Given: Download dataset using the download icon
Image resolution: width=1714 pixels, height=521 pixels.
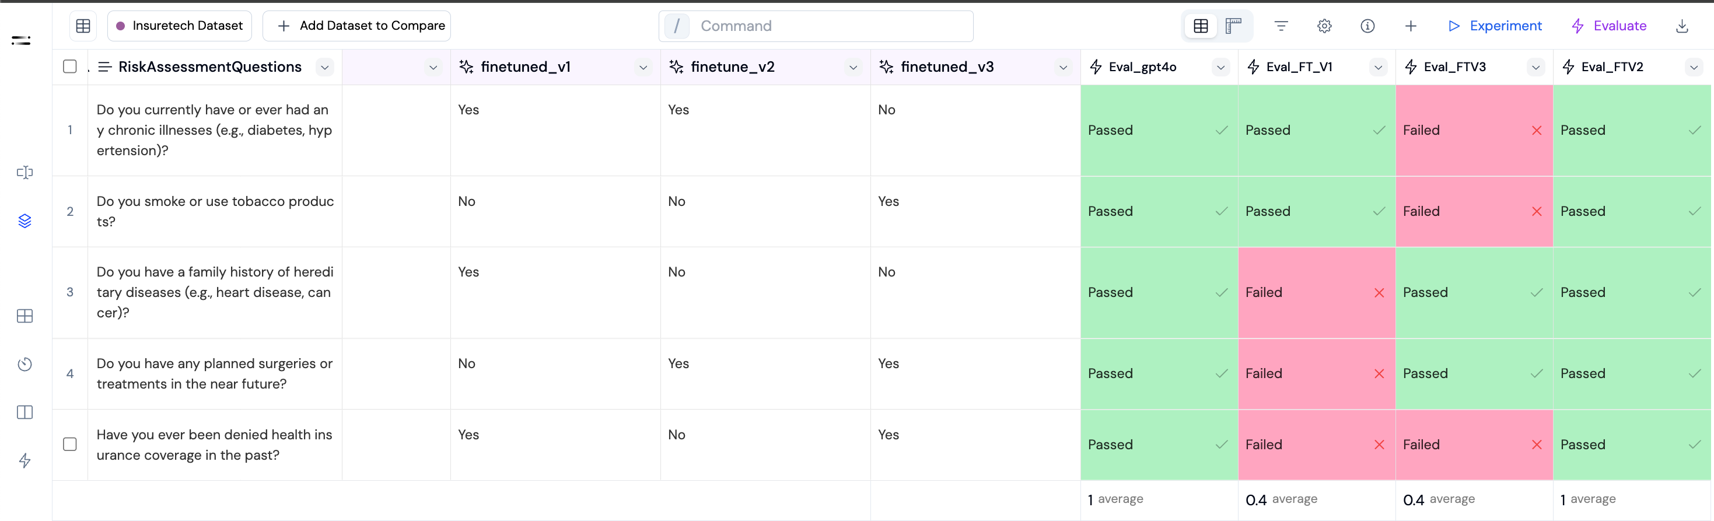Looking at the screenshot, I should (1681, 26).
